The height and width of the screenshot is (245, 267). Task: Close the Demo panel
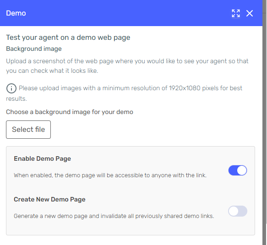click(x=250, y=13)
